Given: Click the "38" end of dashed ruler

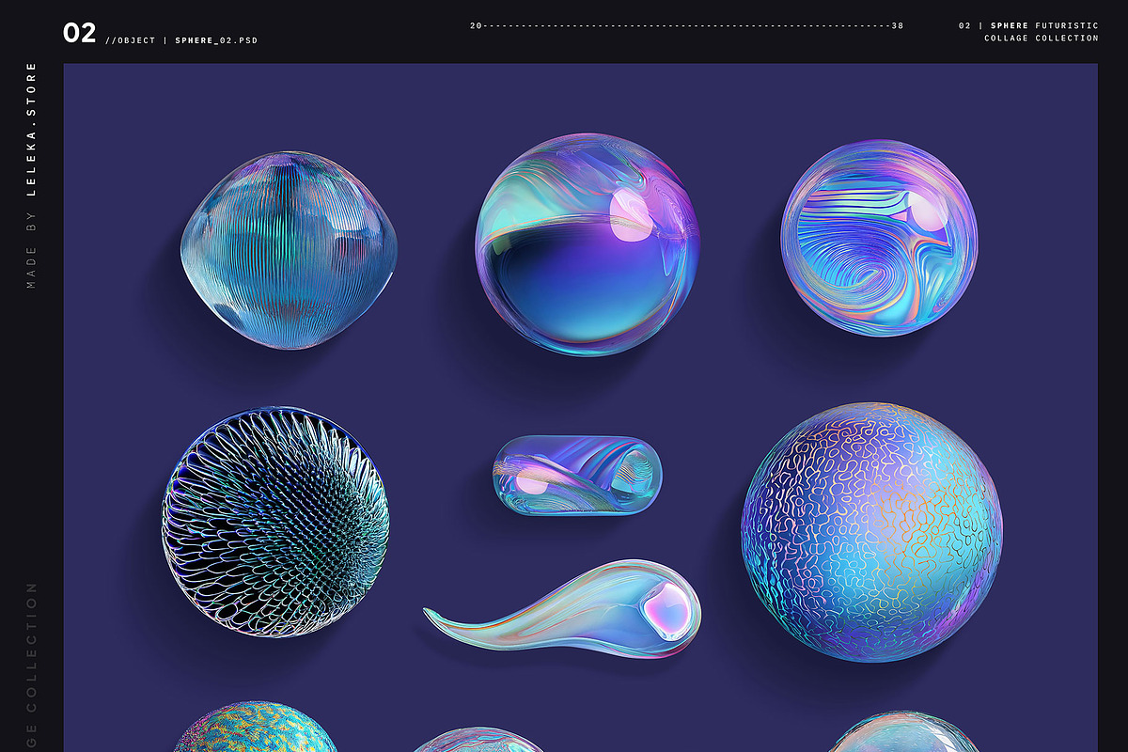Looking at the screenshot, I should point(898,25).
